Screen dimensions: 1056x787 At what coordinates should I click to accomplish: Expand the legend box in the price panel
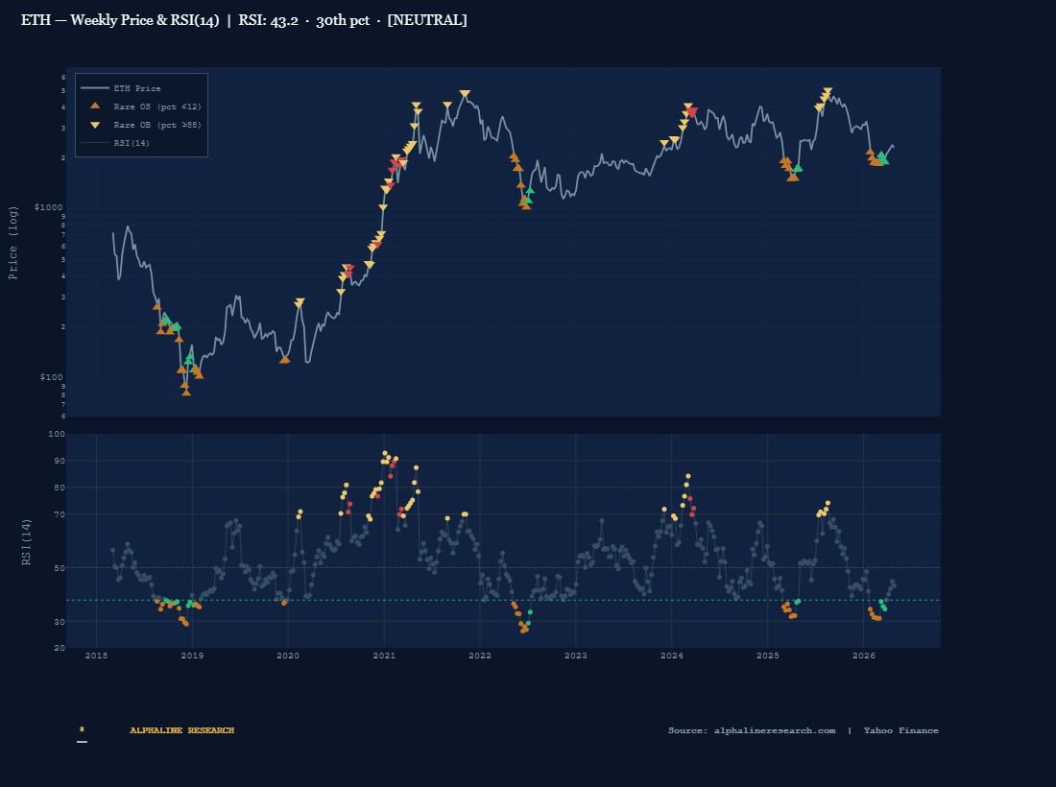coord(141,115)
